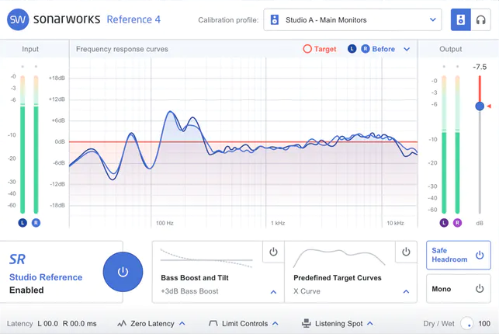
Task: Switch to headphones output mode icon
Action: (480, 19)
